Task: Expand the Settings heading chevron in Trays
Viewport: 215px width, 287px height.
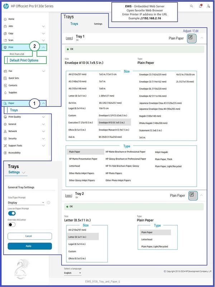Action: click(24, 172)
